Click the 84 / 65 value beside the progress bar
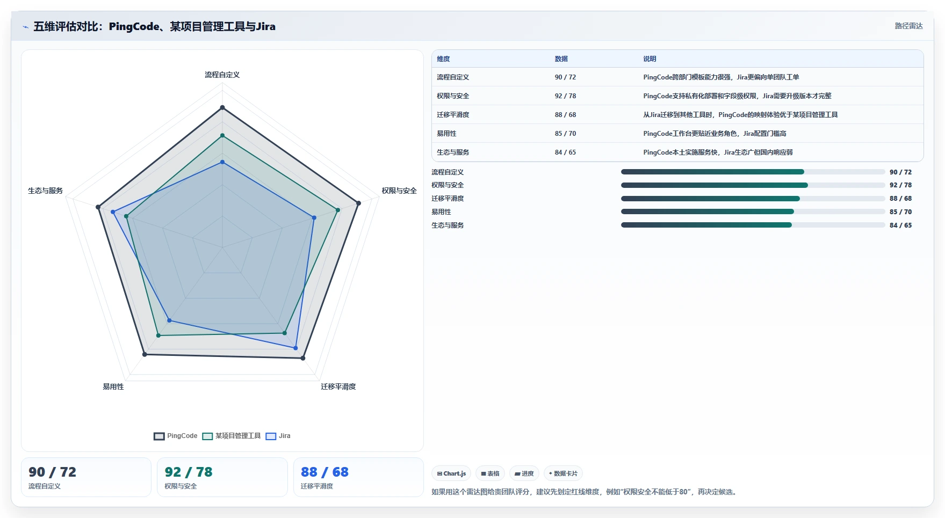Image resolution: width=945 pixels, height=518 pixels. [x=900, y=225]
